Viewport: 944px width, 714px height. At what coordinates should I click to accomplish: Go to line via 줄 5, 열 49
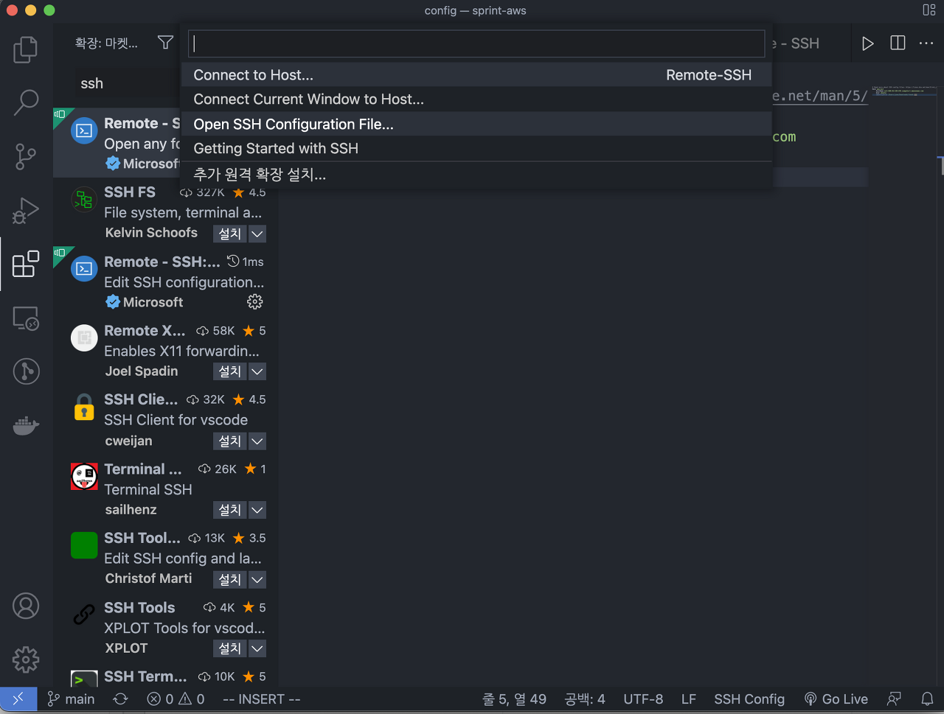(515, 699)
